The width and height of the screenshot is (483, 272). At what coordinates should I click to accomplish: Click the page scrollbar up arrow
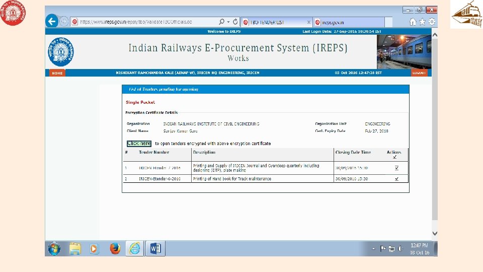click(435, 35)
